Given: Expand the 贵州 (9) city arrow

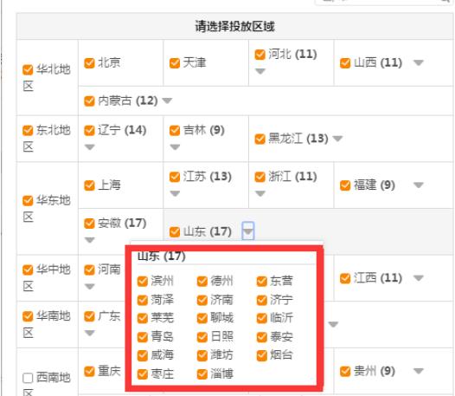Looking at the screenshot, I should (419, 371).
